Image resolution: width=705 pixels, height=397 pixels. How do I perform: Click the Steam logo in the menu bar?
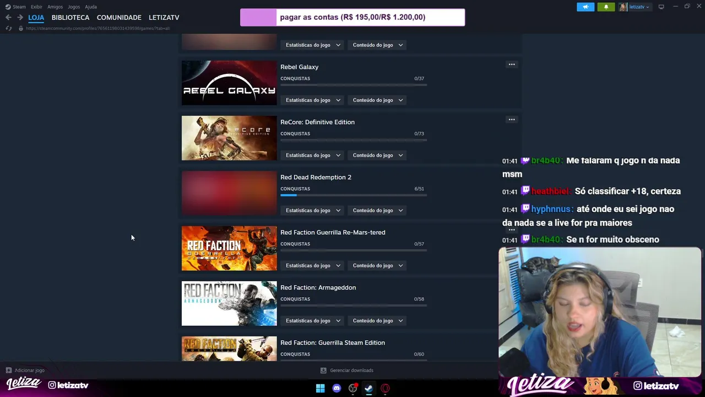8,7
